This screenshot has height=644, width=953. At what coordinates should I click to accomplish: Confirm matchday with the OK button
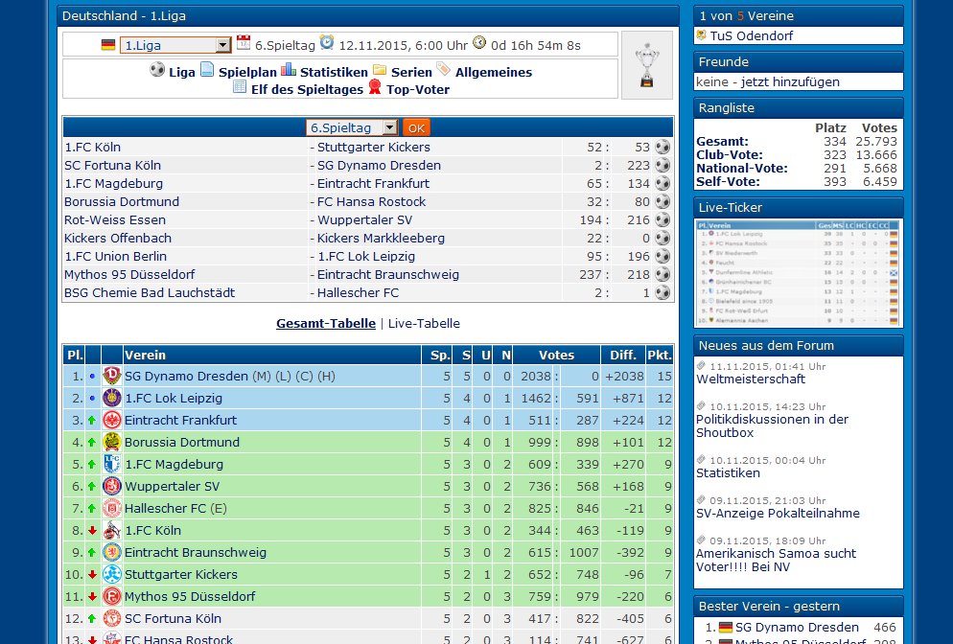(x=416, y=127)
